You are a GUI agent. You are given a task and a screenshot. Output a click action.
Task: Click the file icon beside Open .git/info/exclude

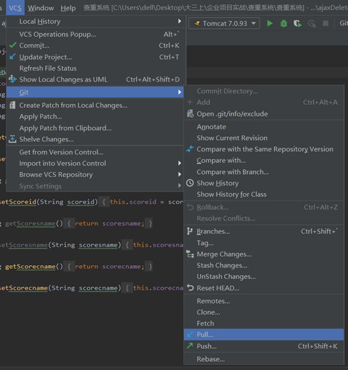pos(190,114)
